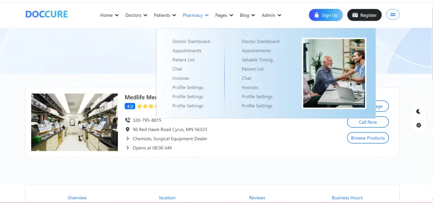Click the blue 4.0 rating badge

(130, 106)
